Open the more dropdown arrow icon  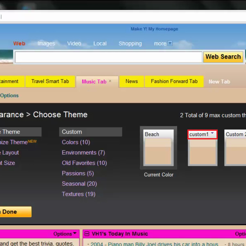pos(170,43)
